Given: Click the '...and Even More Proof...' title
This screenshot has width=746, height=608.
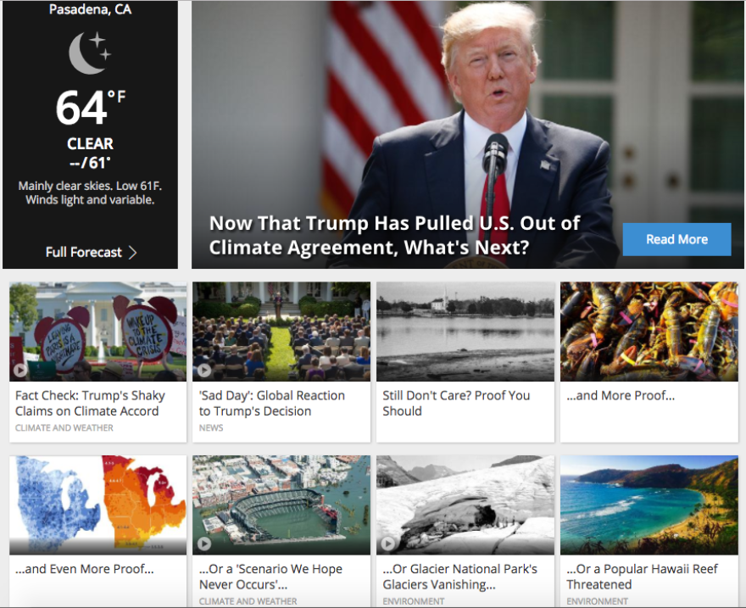Looking at the screenshot, I should 84,569.
